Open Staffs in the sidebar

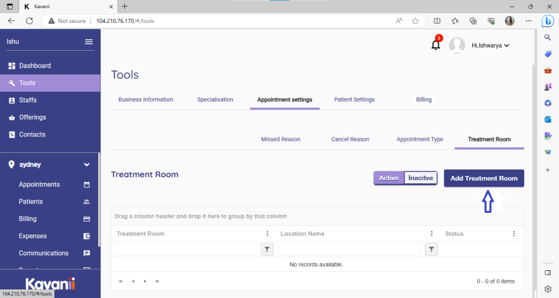point(28,100)
